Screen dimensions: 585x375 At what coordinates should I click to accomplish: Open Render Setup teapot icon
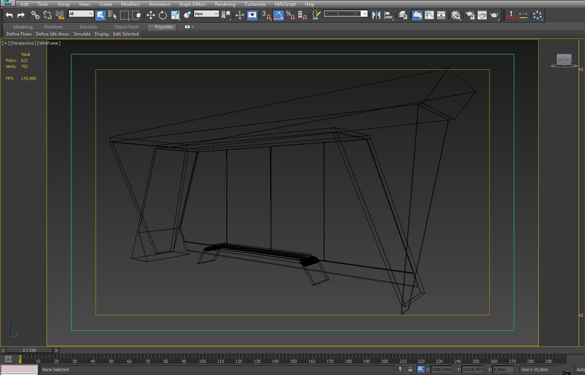pos(470,15)
